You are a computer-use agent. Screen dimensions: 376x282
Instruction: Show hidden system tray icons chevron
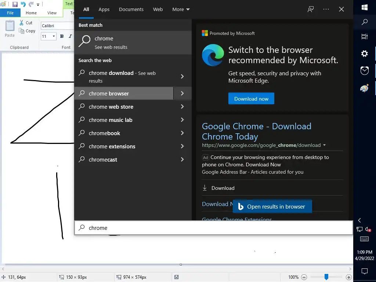[359, 220]
